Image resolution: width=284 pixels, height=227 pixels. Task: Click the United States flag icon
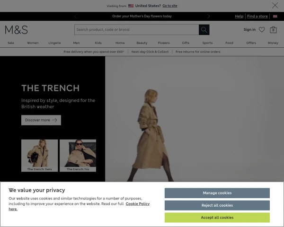pos(131,6)
